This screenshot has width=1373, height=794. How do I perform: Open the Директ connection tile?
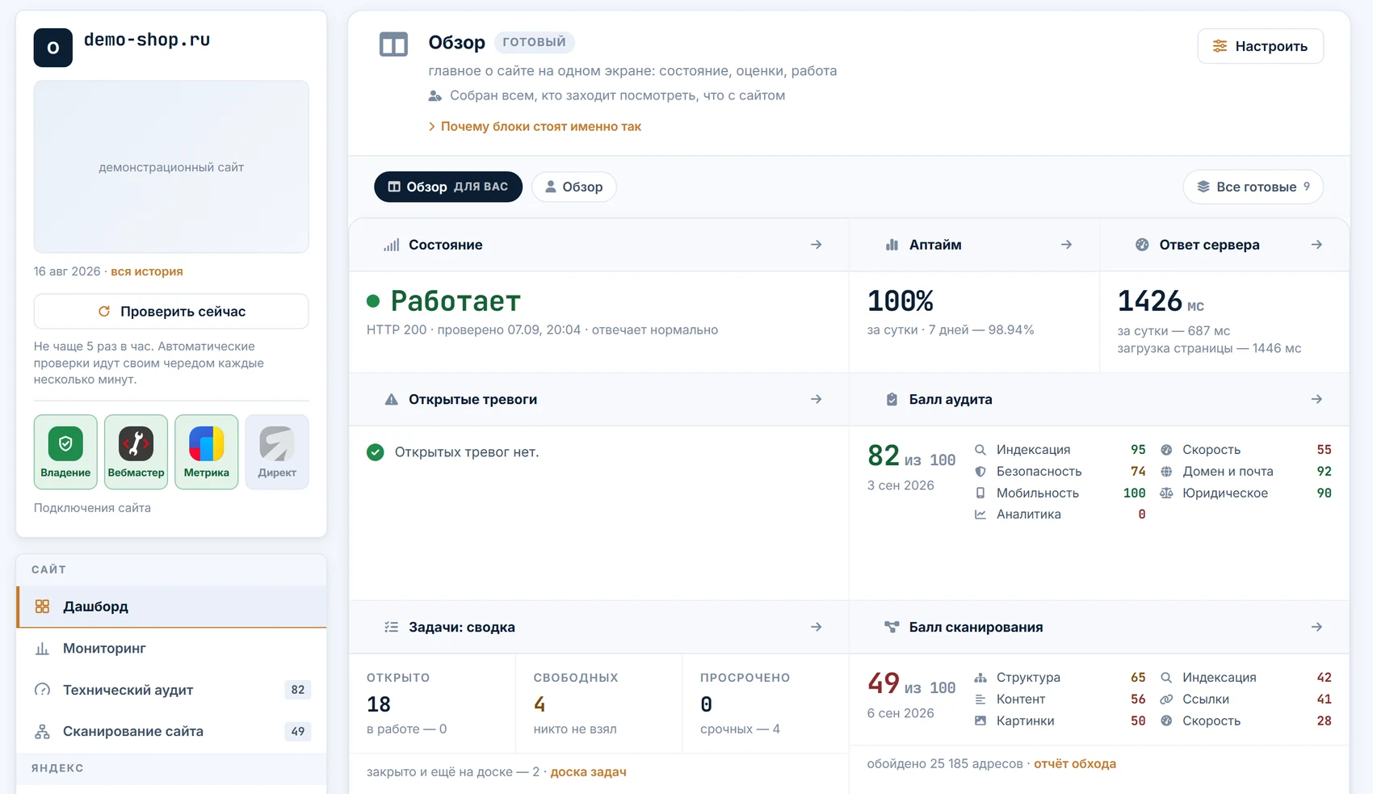coord(277,452)
